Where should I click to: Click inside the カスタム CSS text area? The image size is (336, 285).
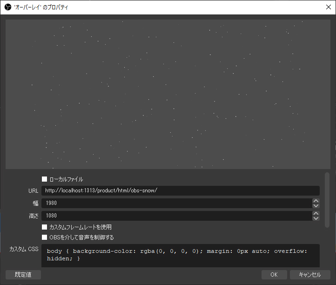181,256
